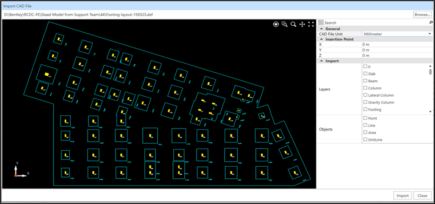Open the CAD File Unit dropdown
Image resolution: width=435 pixels, height=204 pixels.
(x=429, y=34)
